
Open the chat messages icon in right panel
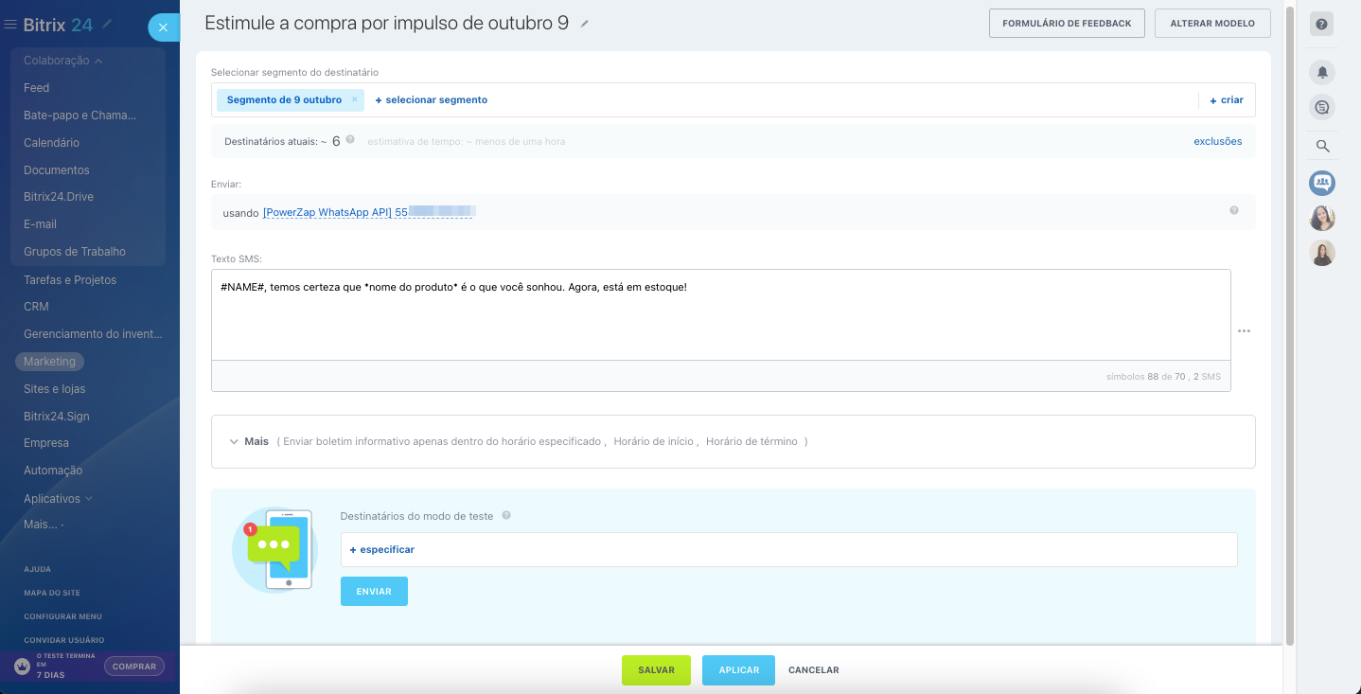coord(1322,107)
